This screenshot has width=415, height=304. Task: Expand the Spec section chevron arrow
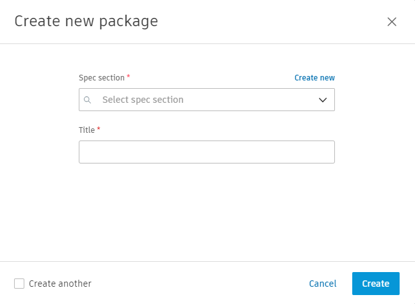(323, 100)
